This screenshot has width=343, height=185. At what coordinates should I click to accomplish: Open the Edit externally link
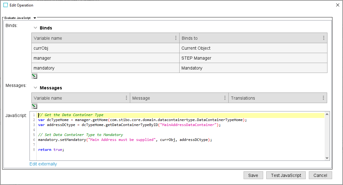pyautogui.click(x=43, y=164)
